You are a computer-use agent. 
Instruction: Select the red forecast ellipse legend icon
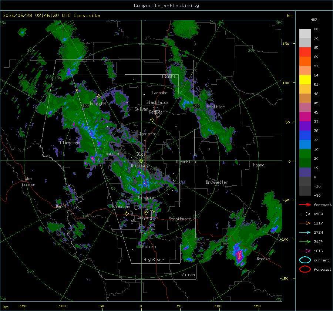tap(305, 269)
